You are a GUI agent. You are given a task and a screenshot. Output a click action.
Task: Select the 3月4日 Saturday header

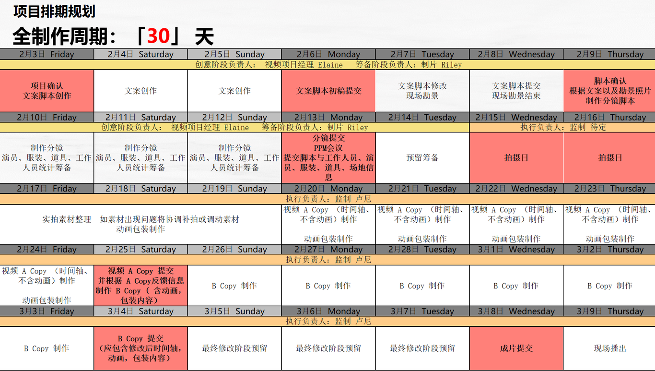[x=141, y=311]
